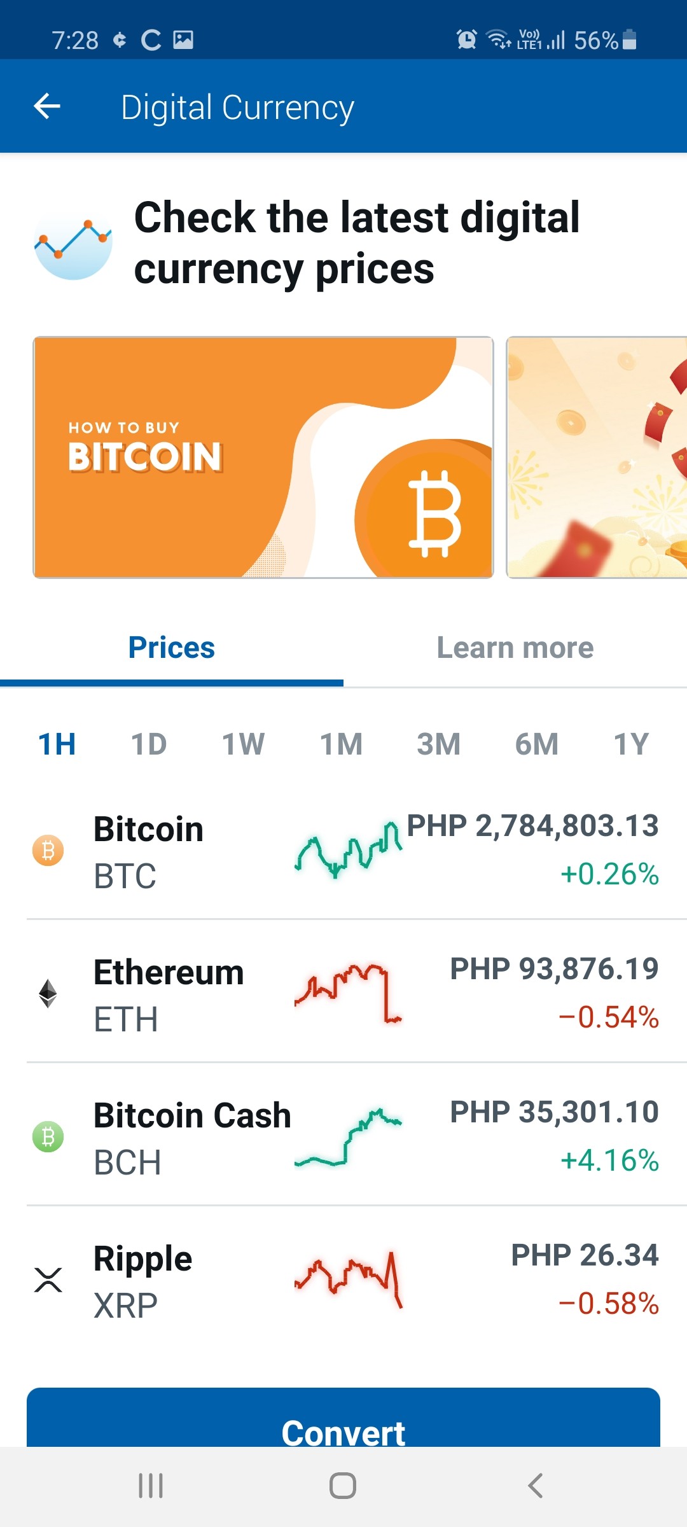Open Android recent apps button
687x1527 pixels.
point(151,1486)
